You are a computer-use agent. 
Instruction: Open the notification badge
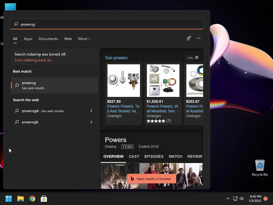click(266, 199)
